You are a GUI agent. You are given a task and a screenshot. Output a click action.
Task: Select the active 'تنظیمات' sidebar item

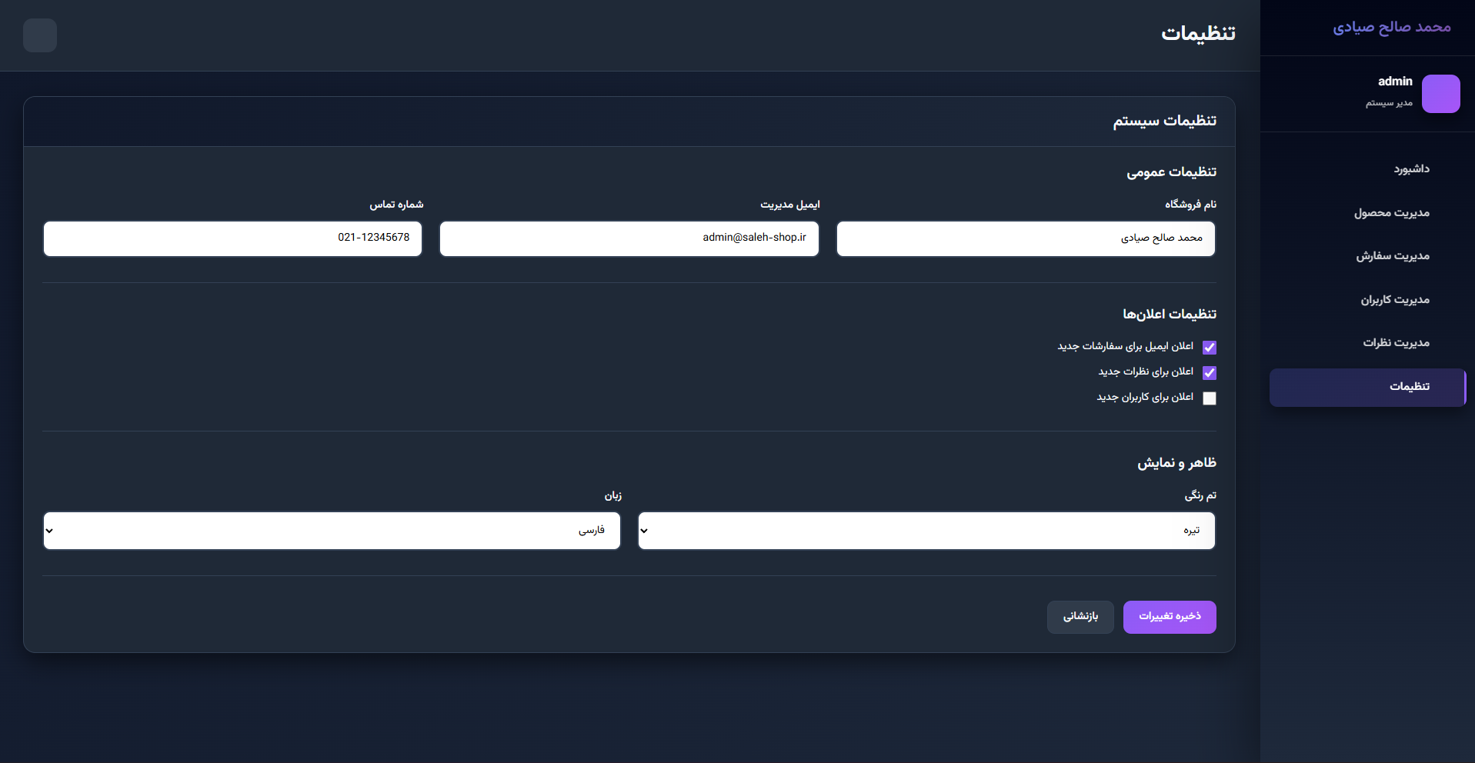(x=1368, y=387)
